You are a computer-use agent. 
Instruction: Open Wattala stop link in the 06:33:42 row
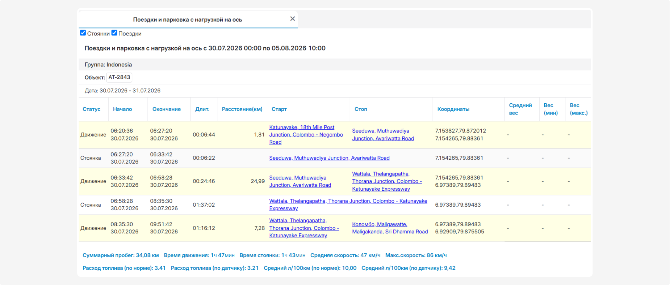[387, 181]
